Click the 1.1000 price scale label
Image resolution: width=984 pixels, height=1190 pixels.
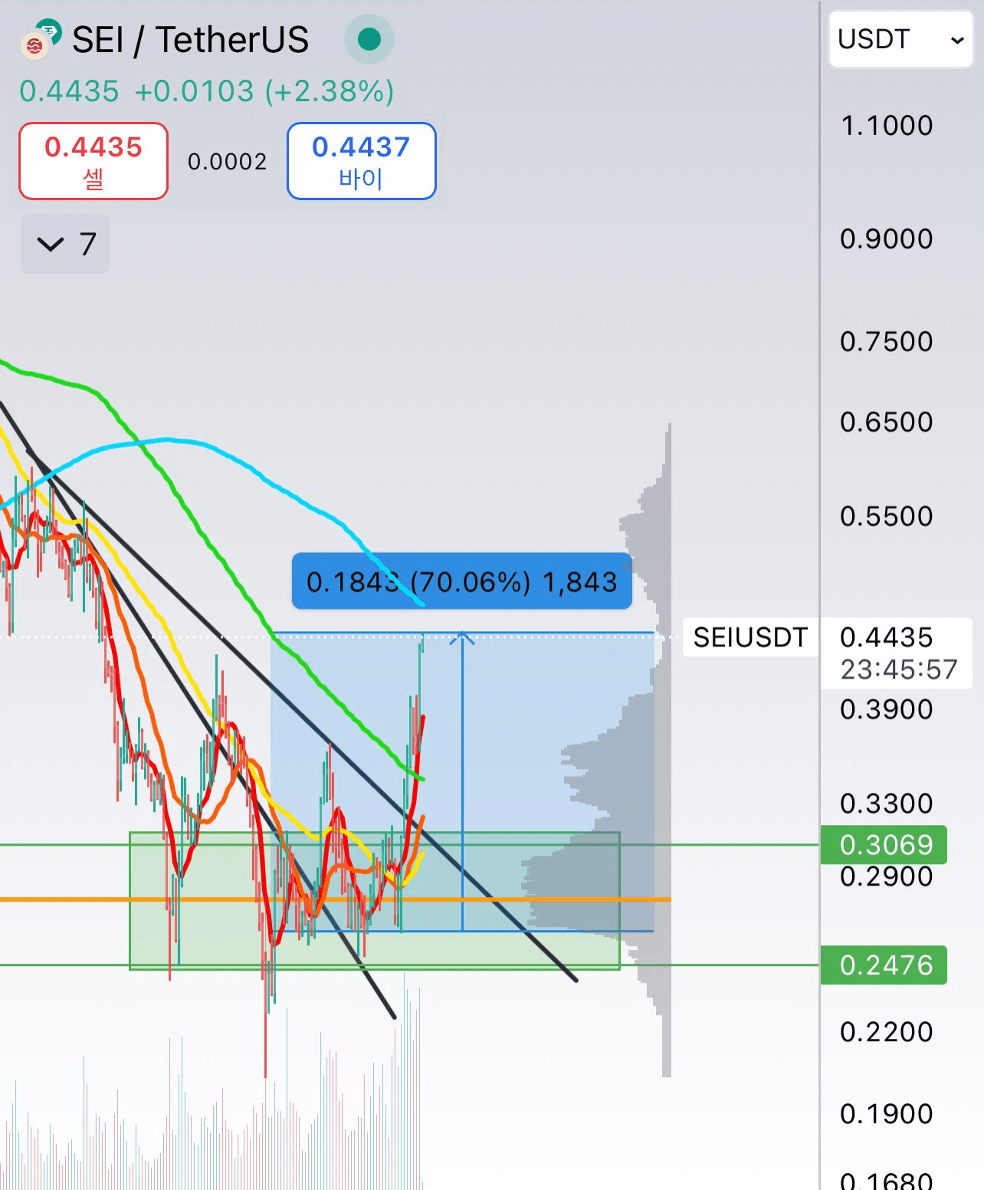click(887, 126)
